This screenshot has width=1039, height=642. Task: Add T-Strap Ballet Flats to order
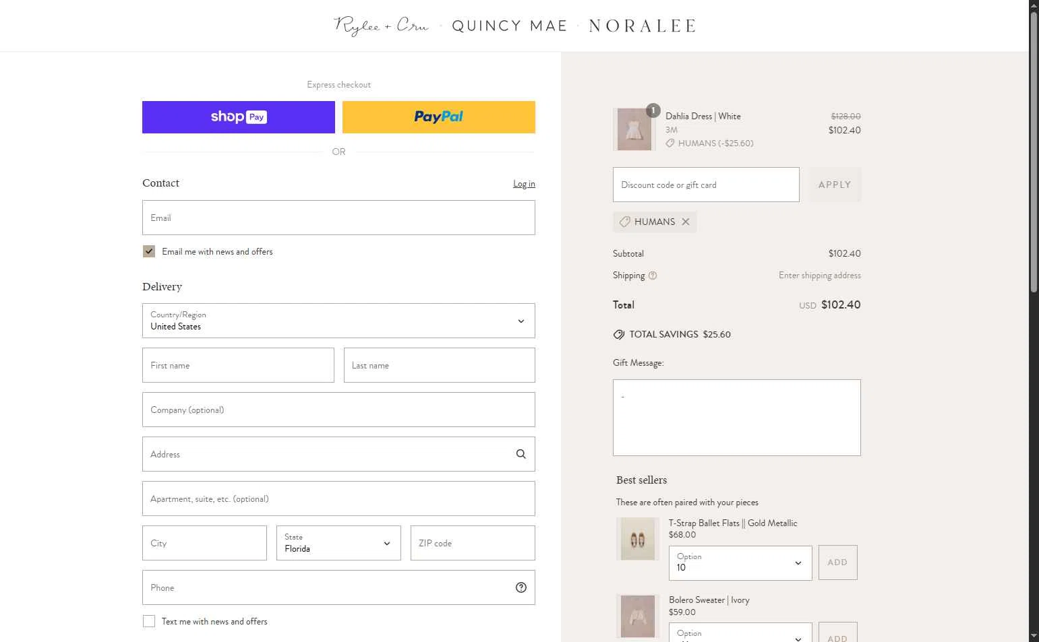click(837, 563)
